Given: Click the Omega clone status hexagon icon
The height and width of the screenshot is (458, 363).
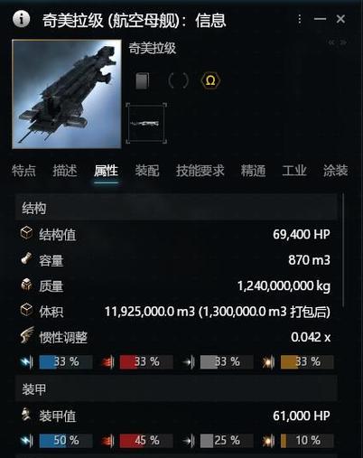Looking at the screenshot, I should coord(210,80).
